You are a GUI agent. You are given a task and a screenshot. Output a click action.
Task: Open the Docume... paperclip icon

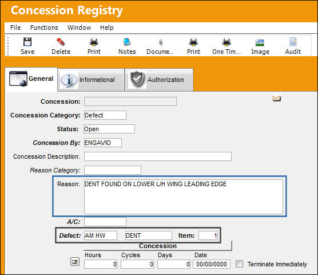coord(160,42)
